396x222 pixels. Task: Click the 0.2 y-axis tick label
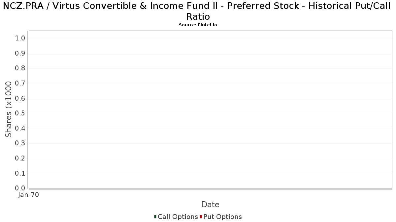pyautogui.click(x=20, y=158)
